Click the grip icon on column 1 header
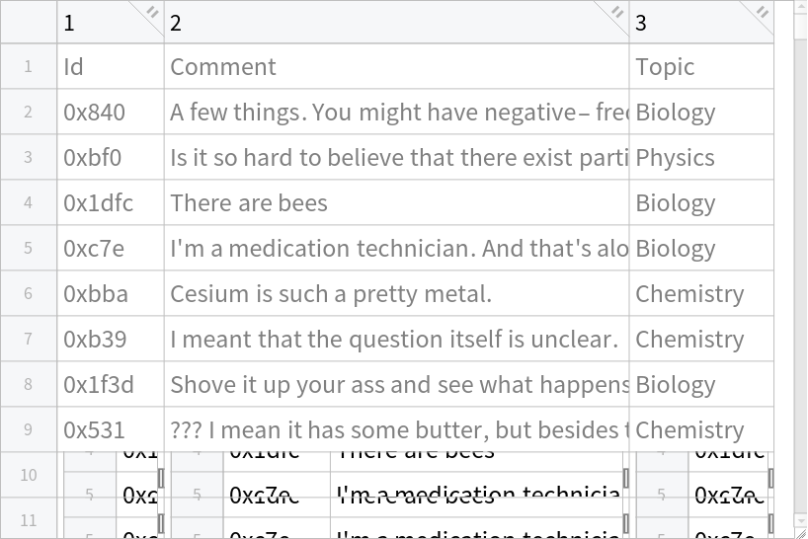808x539 pixels. (152, 12)
